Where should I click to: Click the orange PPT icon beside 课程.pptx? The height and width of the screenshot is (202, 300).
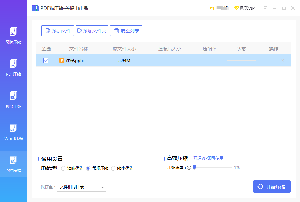point(62,60)
